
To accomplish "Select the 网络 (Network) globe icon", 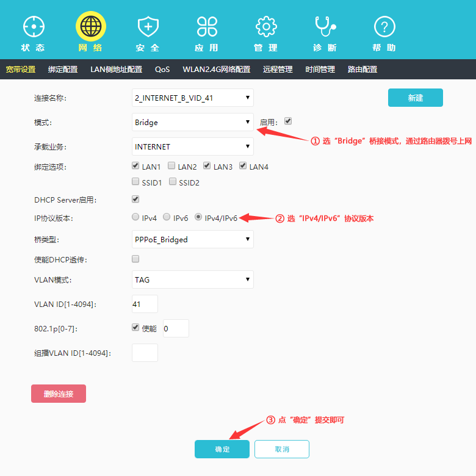I will point(91,26).
